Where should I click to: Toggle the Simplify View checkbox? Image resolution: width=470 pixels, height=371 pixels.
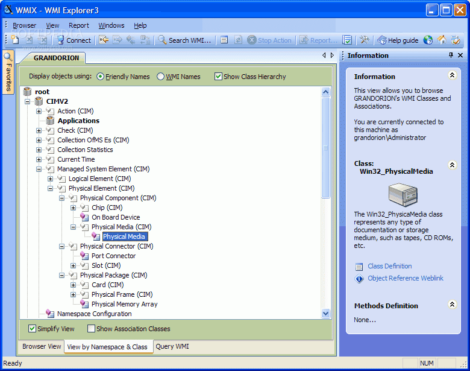click(x=32, y=328)
